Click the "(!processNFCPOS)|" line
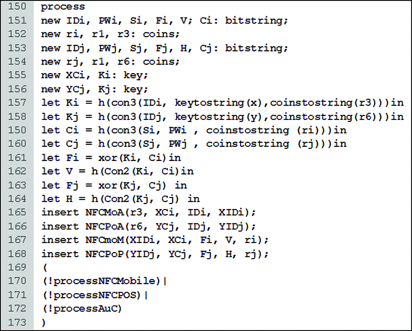 [x=96, y=295]
